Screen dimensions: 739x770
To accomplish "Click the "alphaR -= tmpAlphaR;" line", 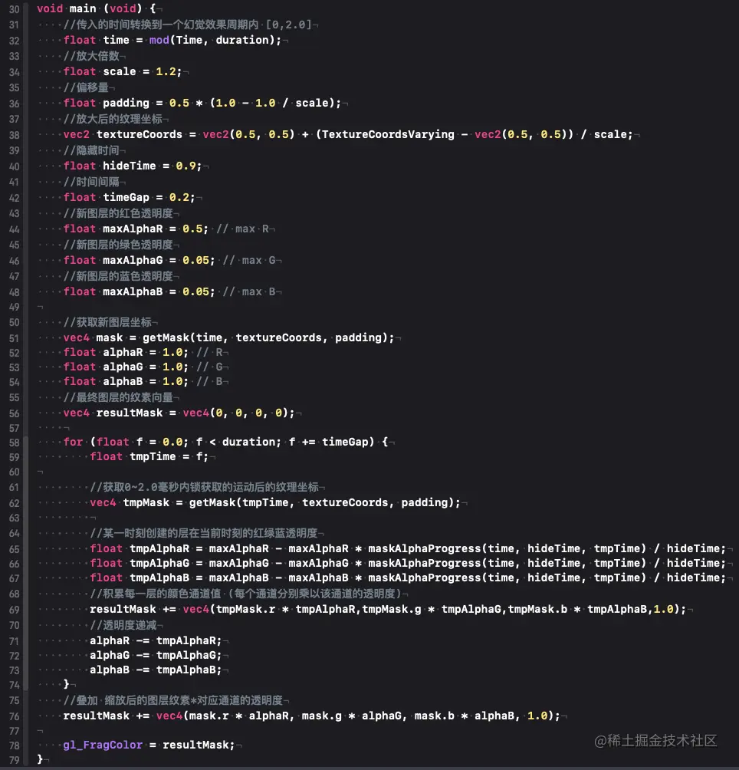I will click(156, 640).
